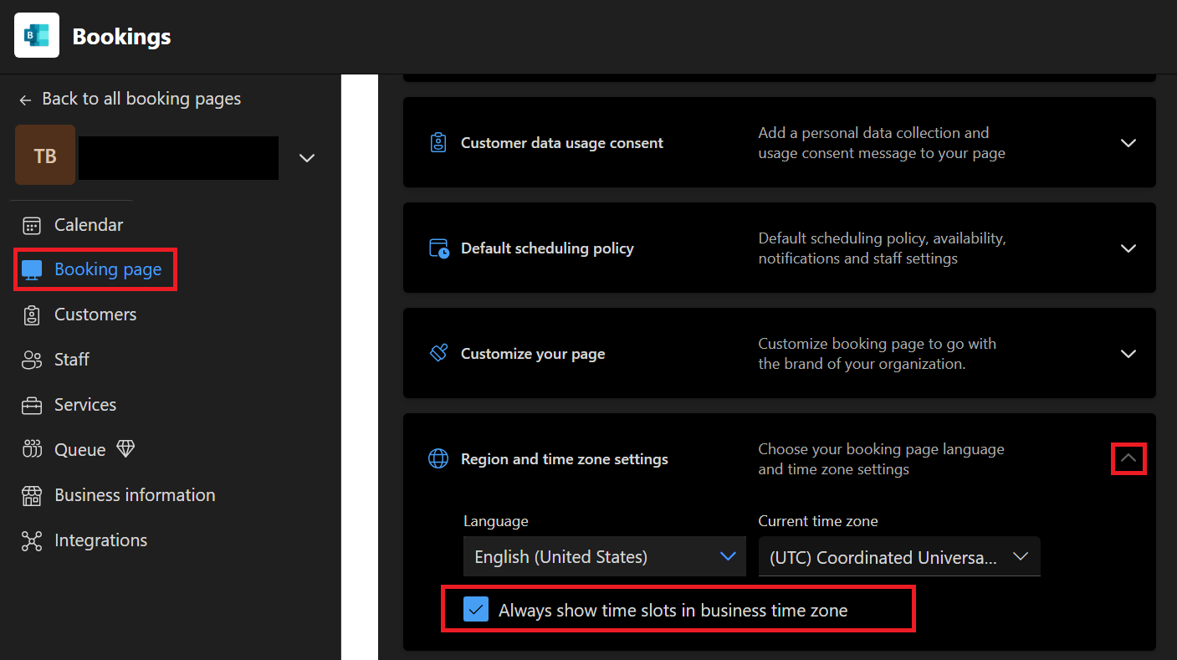Click the globe icon for Region settings
This screenshot has width=1177, height=660.
click(438, 458)
